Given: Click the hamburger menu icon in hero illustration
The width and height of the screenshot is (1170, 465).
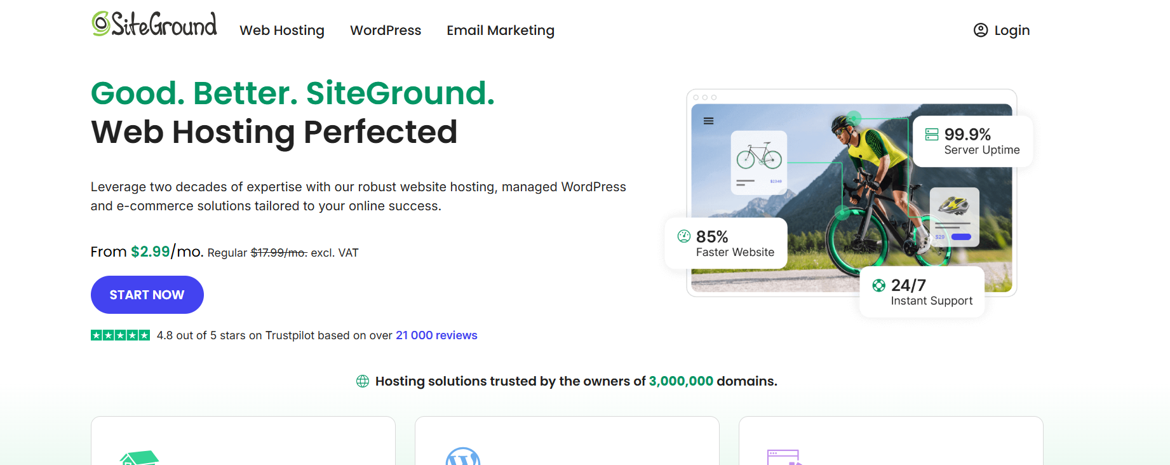Looking at the screenshot, I should [709, 121].
